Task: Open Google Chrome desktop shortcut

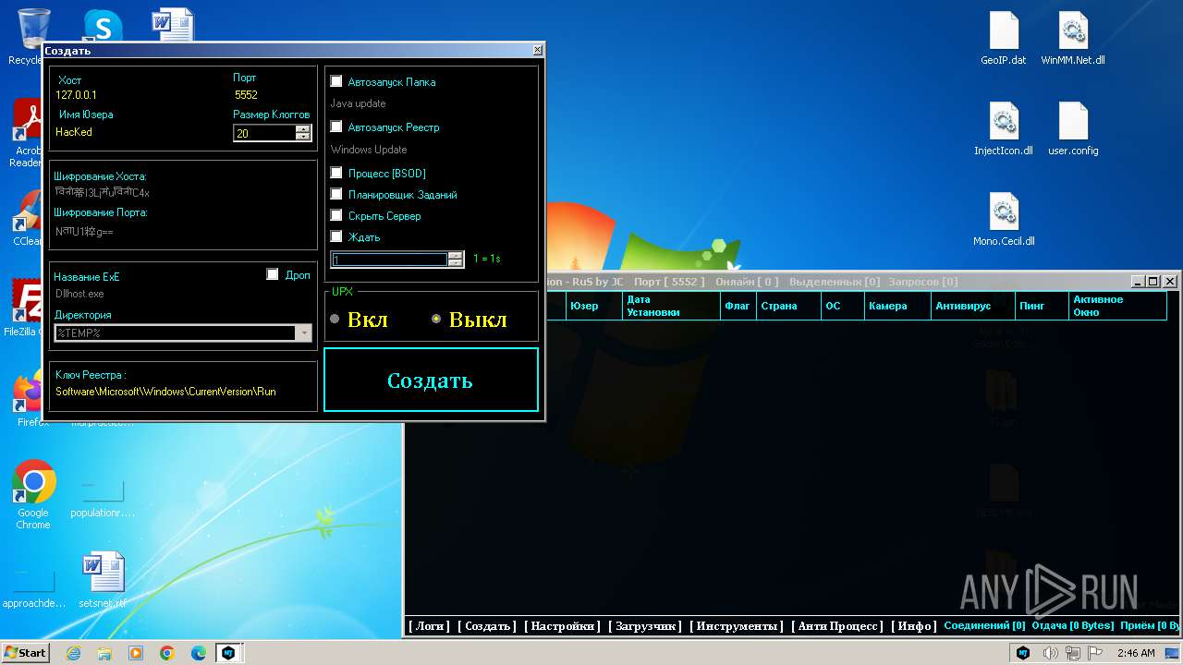Action: click(x=33, y=494)
